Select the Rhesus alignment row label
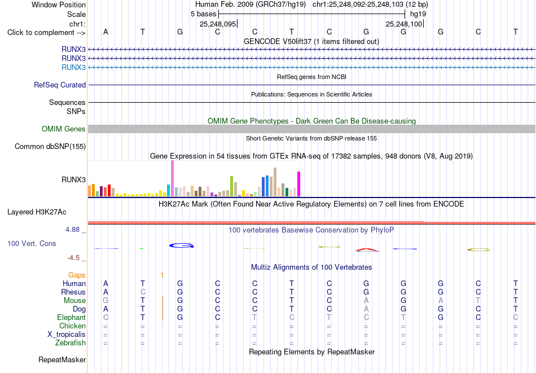Screen dimensions: 536x373 point(73,292)
